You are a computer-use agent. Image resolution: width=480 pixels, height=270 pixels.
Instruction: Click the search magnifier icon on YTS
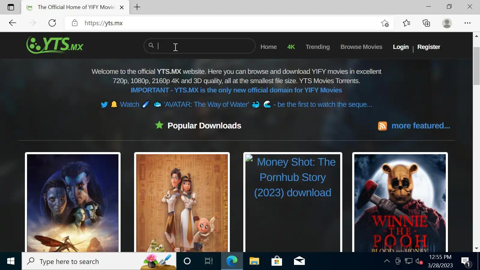[x=151, y=45]
